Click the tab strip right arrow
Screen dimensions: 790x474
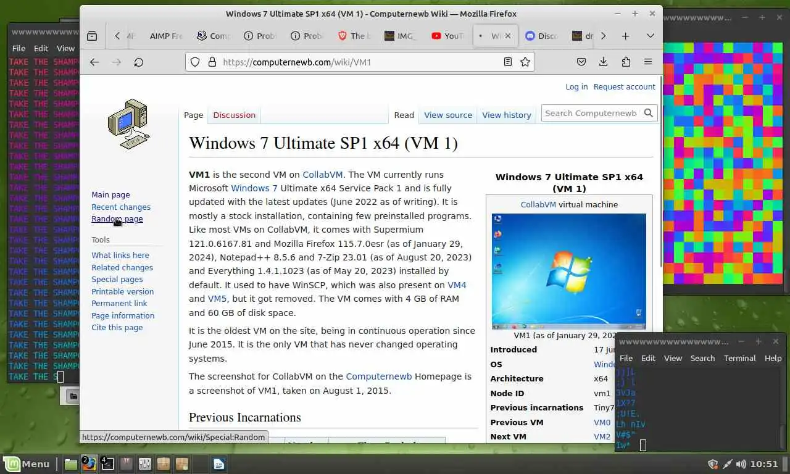(x=603, y=36)
